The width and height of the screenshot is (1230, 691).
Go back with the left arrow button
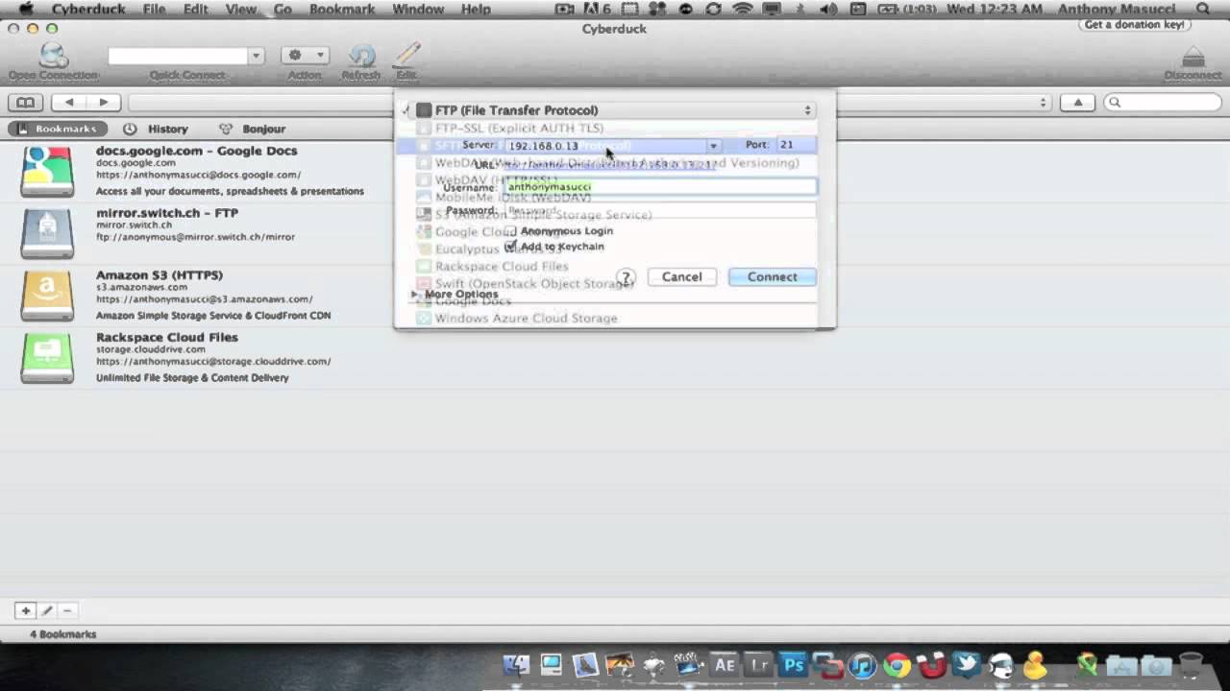(68, 102)
